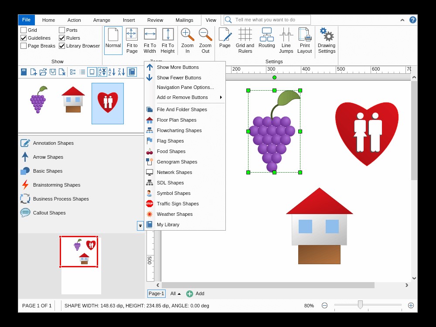Uncheck the Rulers checkbox
The image size is (436, 327).
[x=62, y=38]
